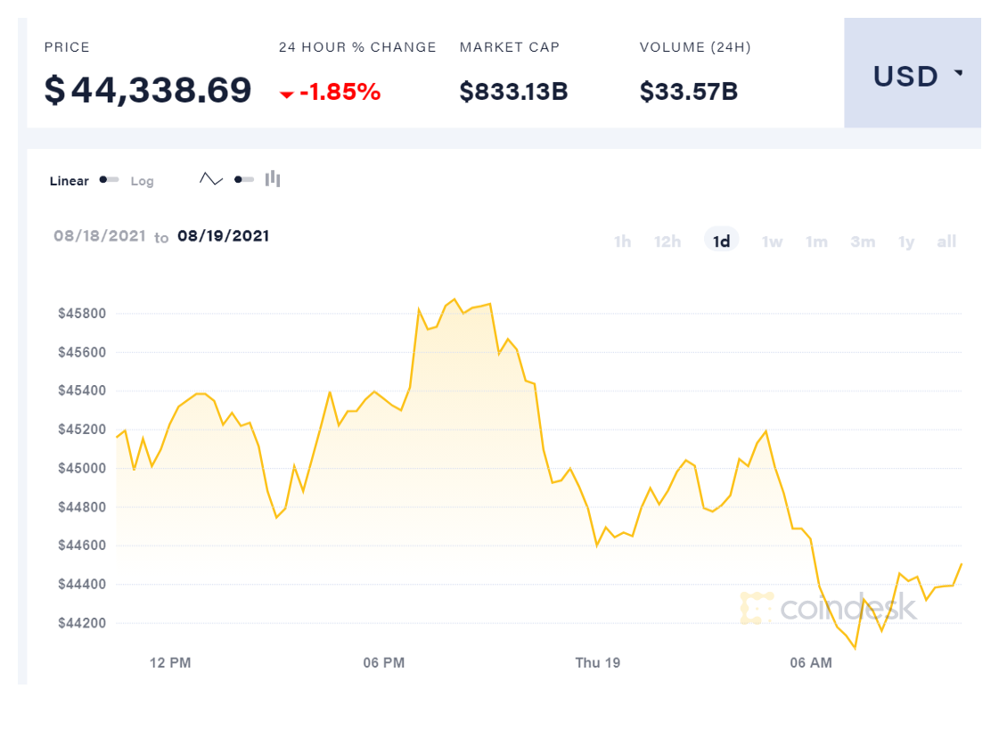The width and height of the screenshot is (999, 738).
Task: Select the Log scale label
Action: (x=142, y=181)
